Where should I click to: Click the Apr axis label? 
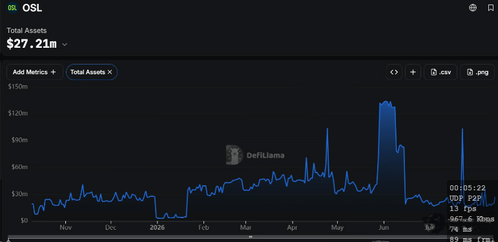click(292, 228)
